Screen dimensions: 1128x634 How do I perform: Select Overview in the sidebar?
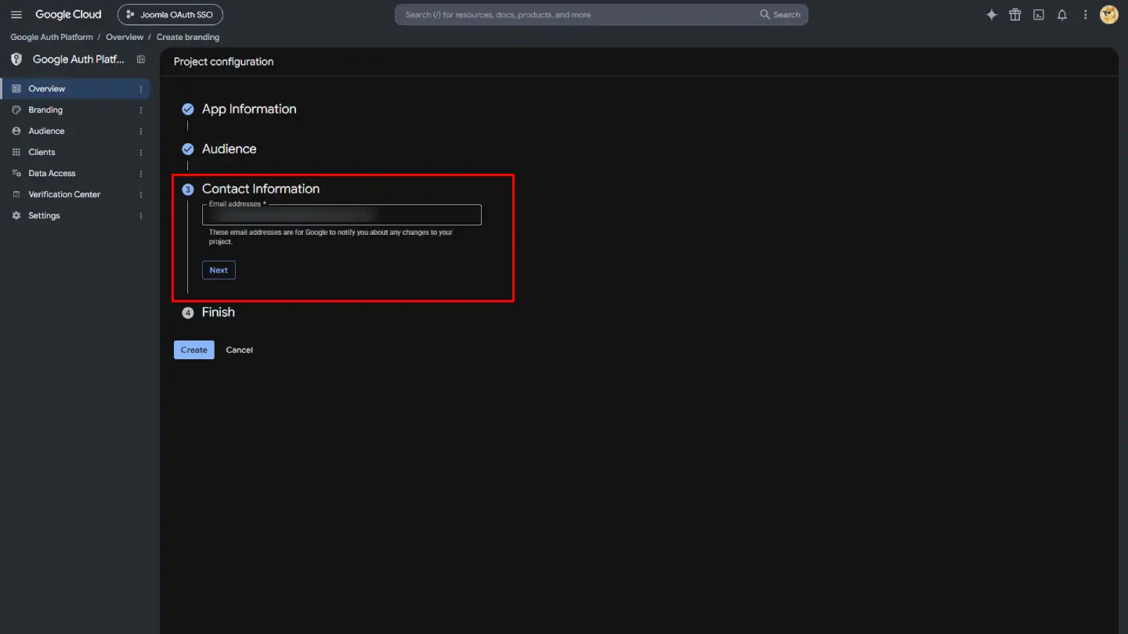click(x=75, y=88)
